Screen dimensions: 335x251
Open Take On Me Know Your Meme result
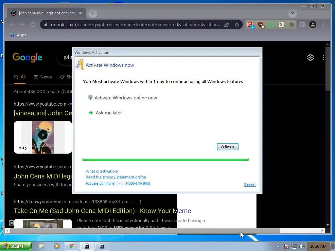point(102,211)
